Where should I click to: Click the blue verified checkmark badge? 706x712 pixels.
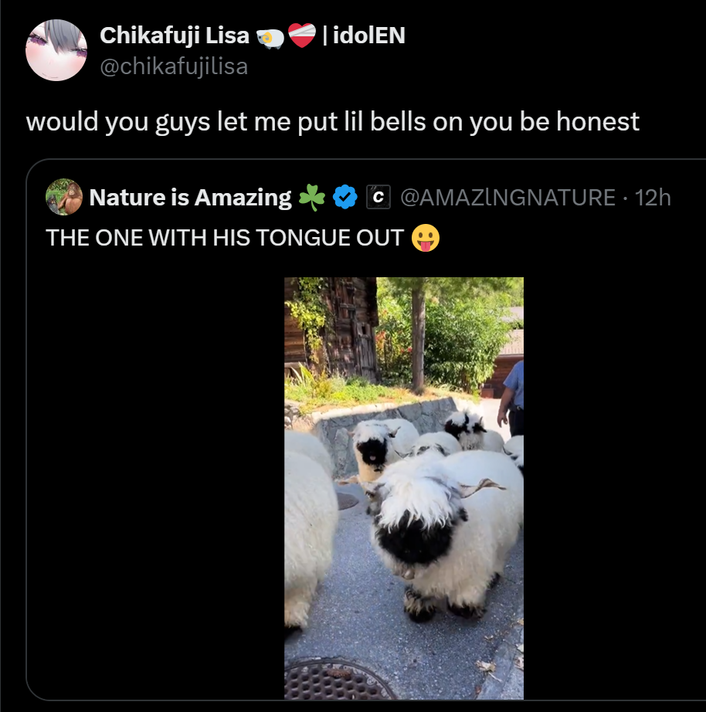(345, 197)
